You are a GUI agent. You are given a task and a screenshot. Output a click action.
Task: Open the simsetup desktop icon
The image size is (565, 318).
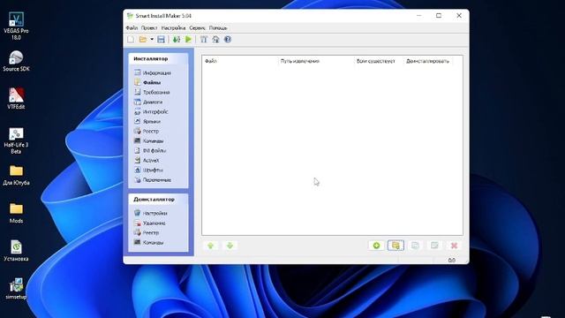pyautogui.click(x=16, y=289)
